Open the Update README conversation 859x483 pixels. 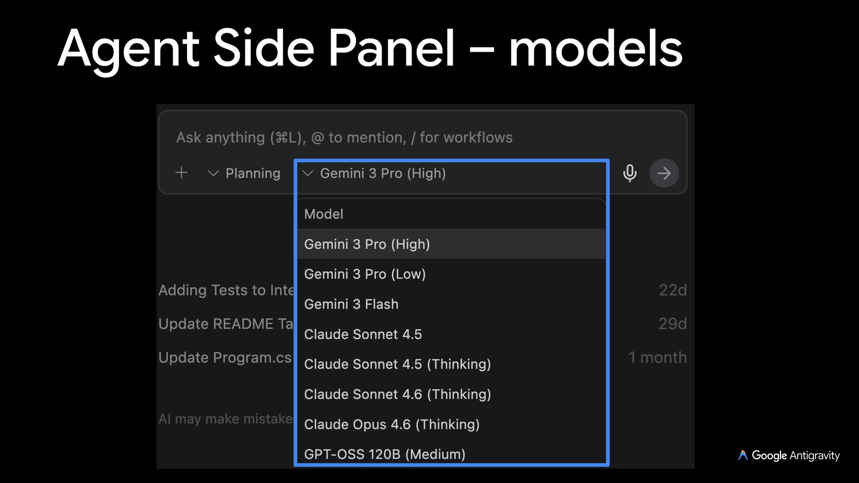tap(226, 324)
